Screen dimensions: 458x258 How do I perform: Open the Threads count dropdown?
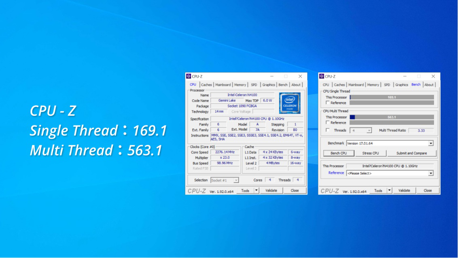point(369,130)
